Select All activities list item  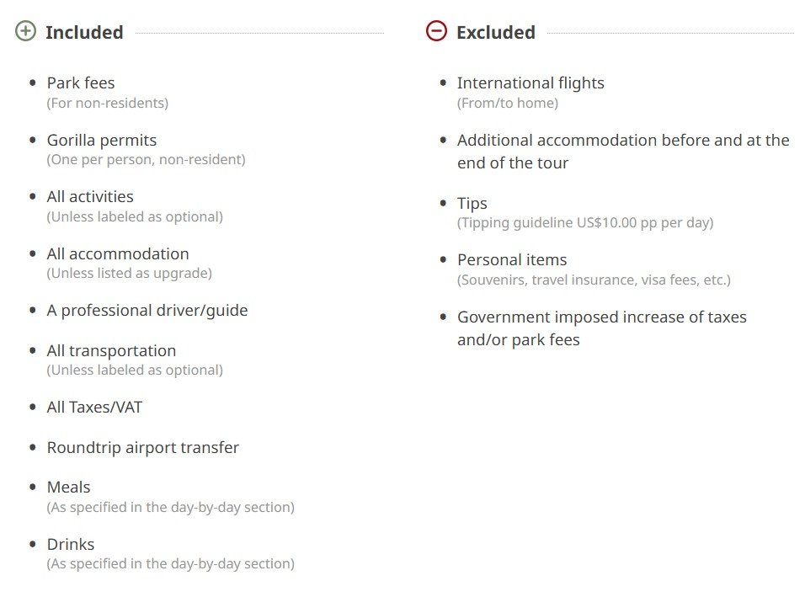pyautogui.click(x=90, y=197)
